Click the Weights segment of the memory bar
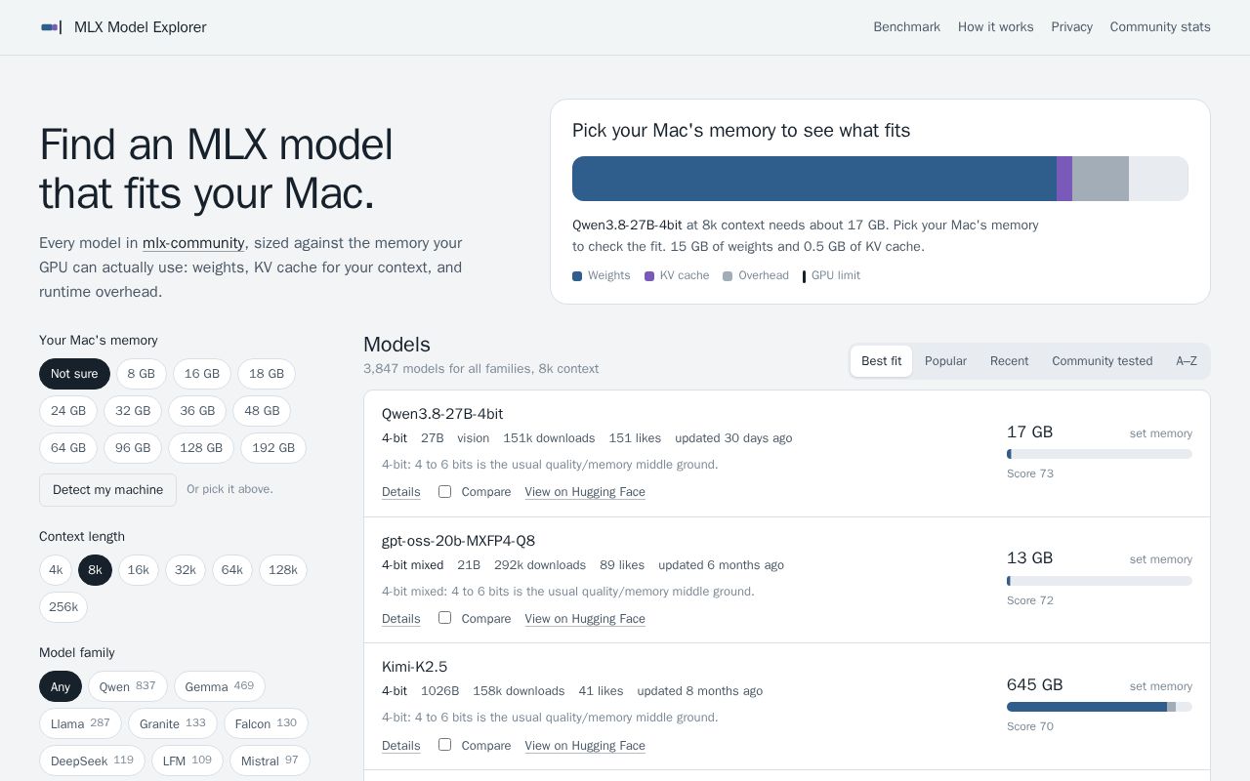 tap(814, 179)
